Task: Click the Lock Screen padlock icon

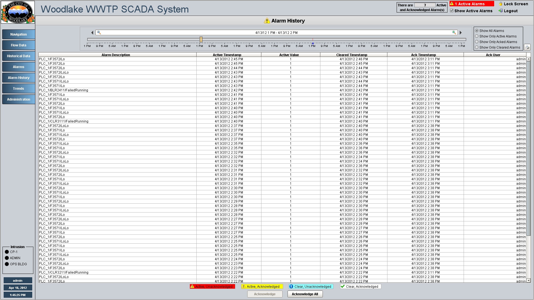Action: [x=501, y=4]
